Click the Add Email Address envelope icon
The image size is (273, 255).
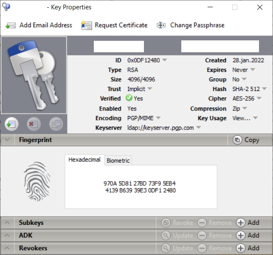[11, 25]
